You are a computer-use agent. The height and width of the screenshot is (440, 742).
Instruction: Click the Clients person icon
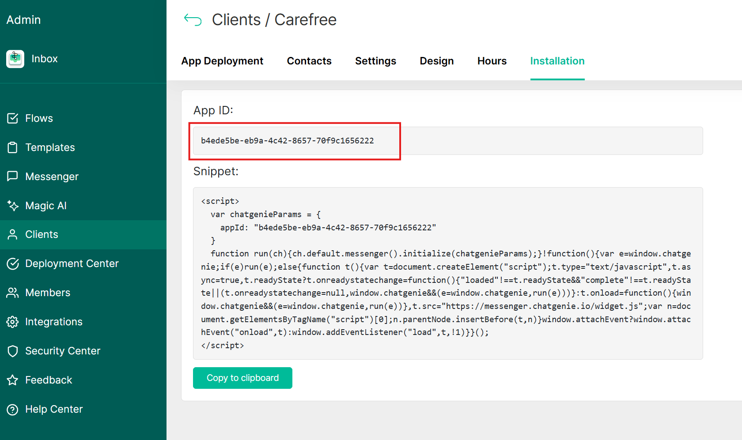click(x=13, y=234)
